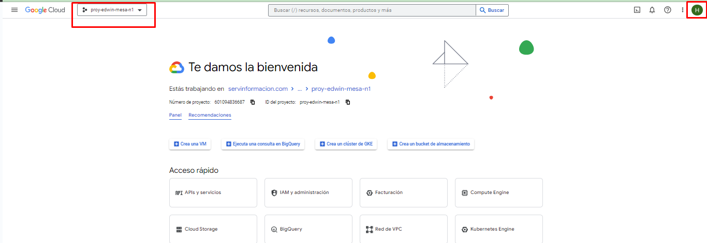Open Cloud Storage quick access card
The image size is (707, 243).
[213, 229]
